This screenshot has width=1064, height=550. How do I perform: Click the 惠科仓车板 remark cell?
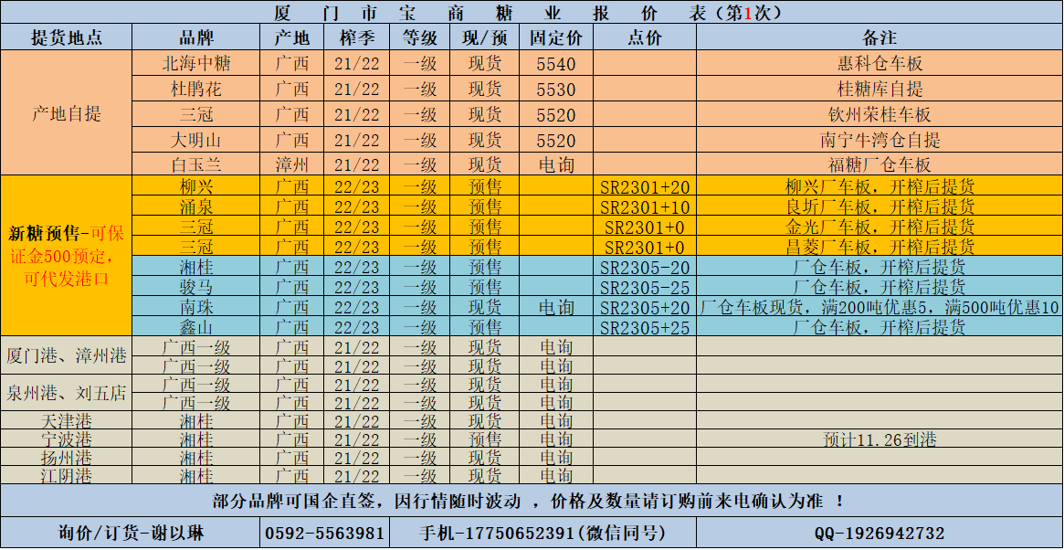(x=880, y=64)
